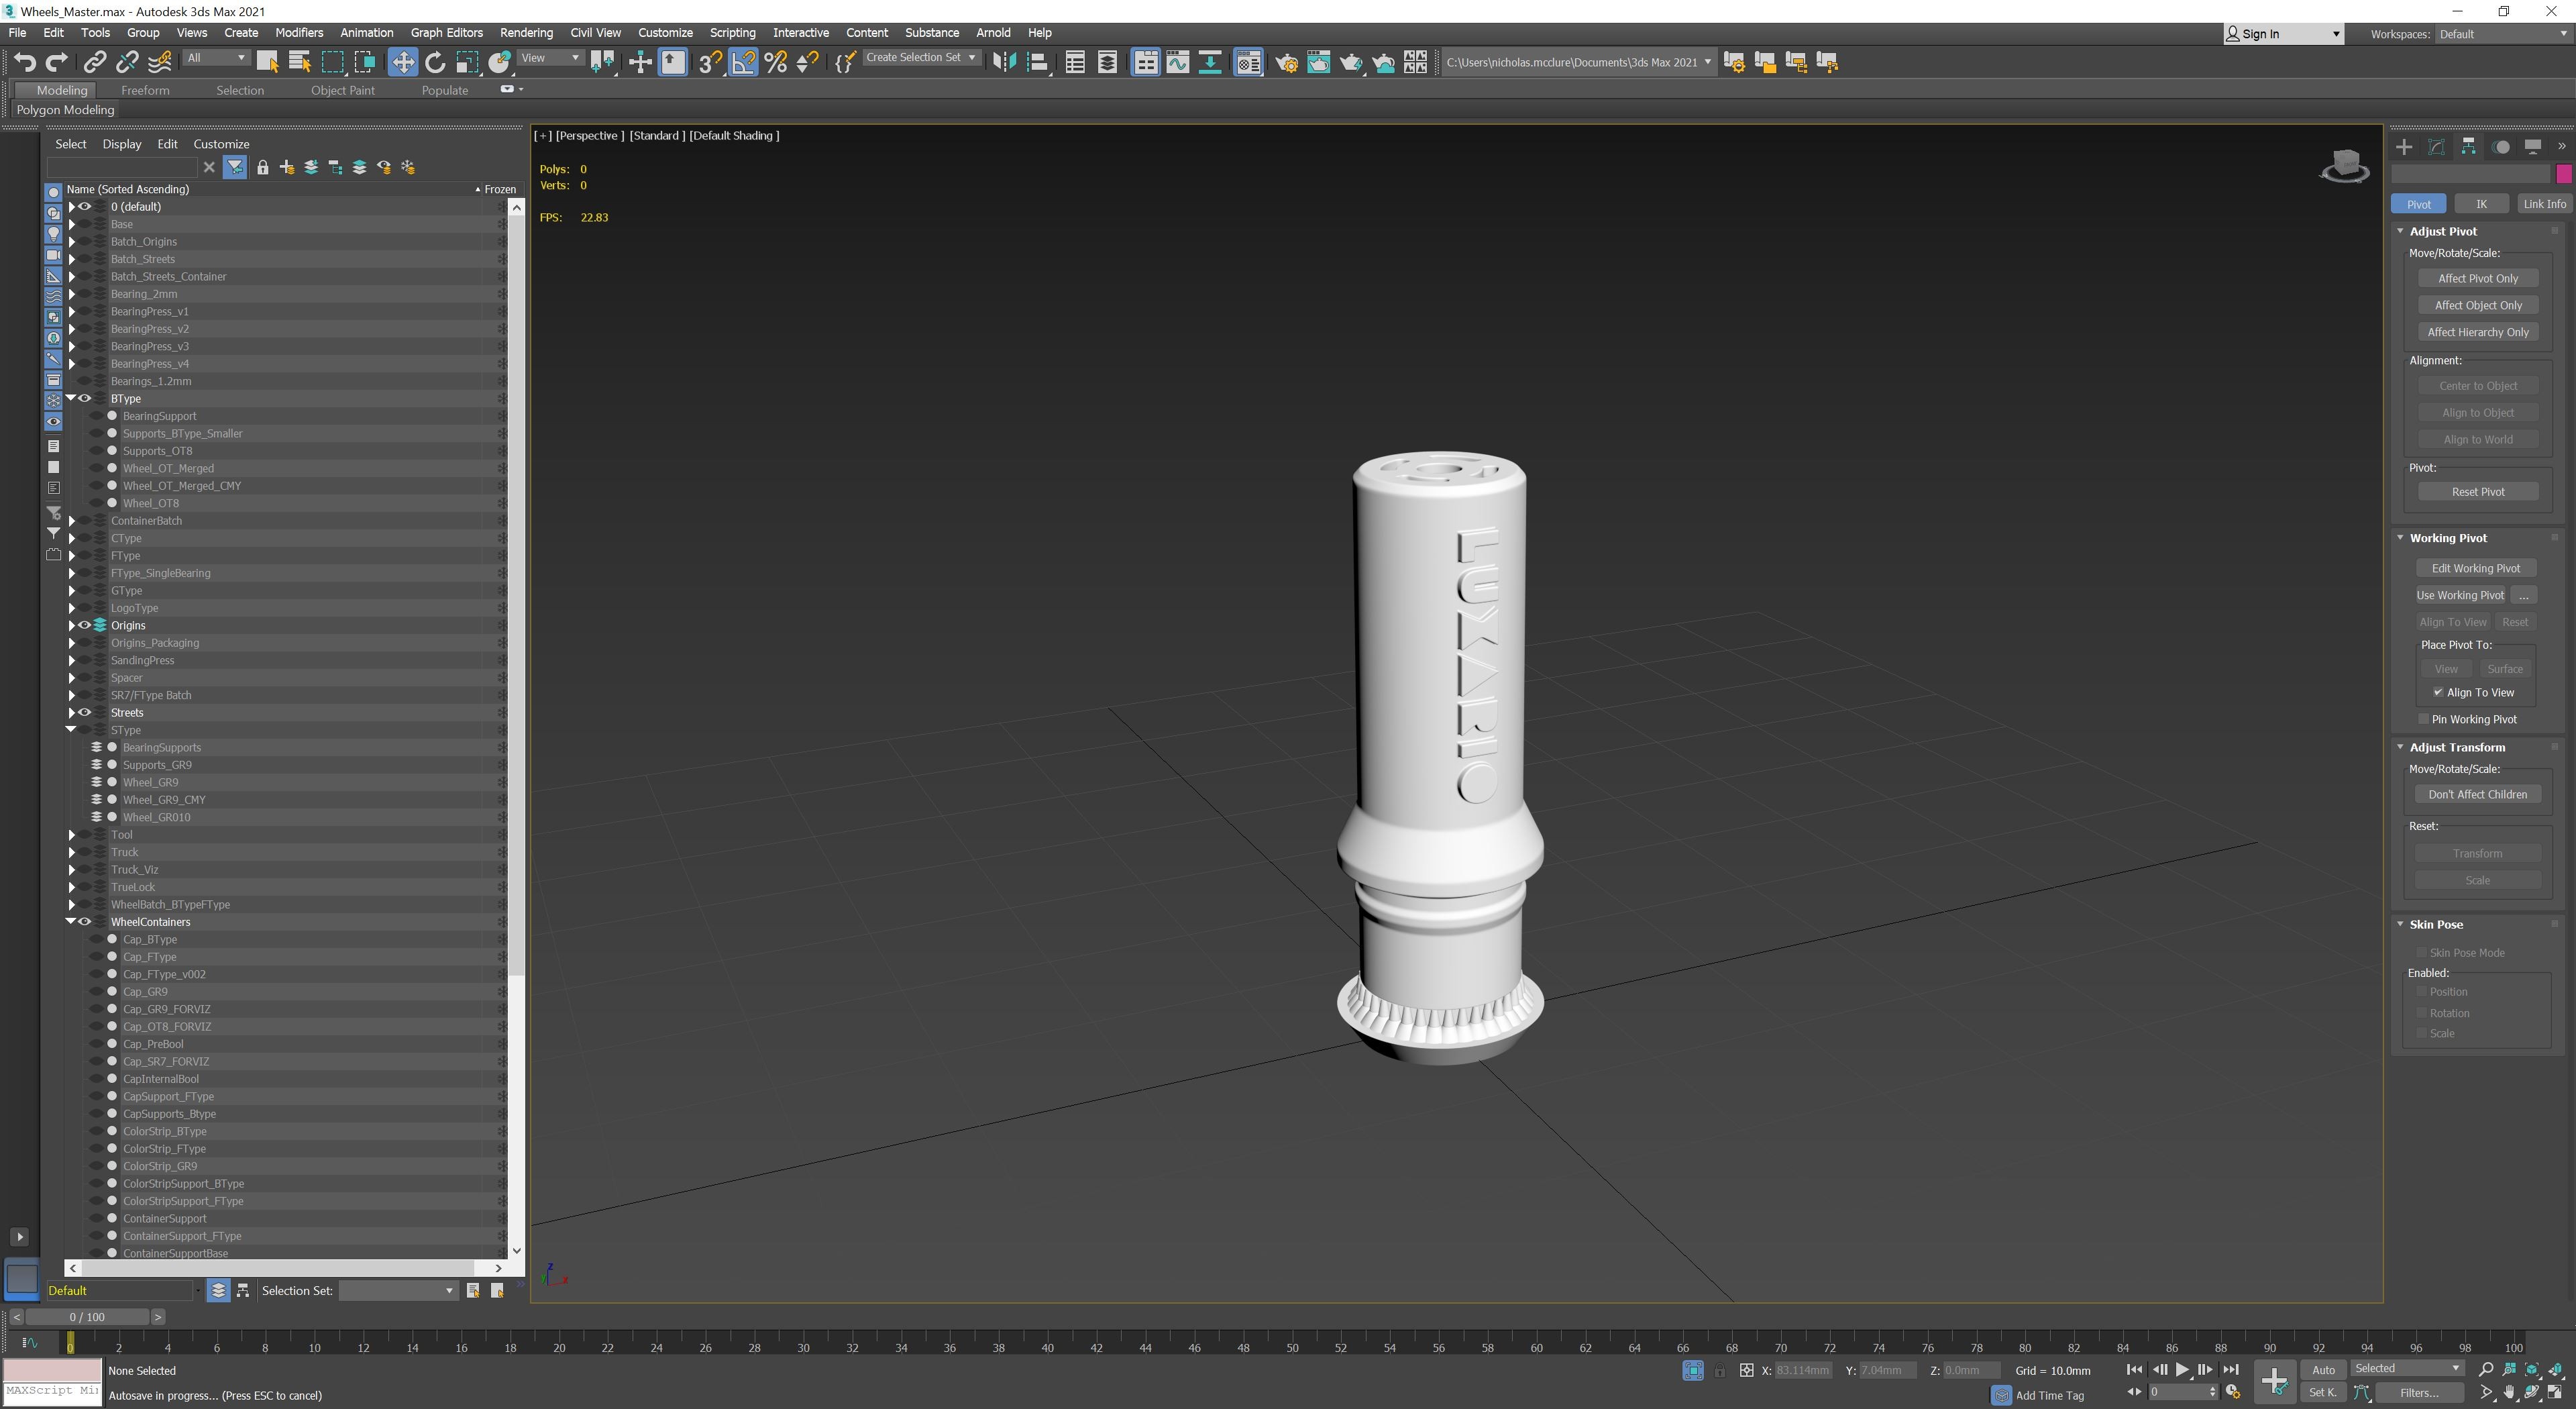
Task: Click the Orbit viewport navigation icon
Action: point(2532,1392)
